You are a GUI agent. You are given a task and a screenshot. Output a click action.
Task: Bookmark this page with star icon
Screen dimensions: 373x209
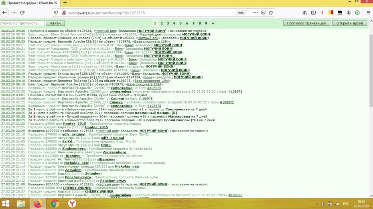(x=271, y=13)
